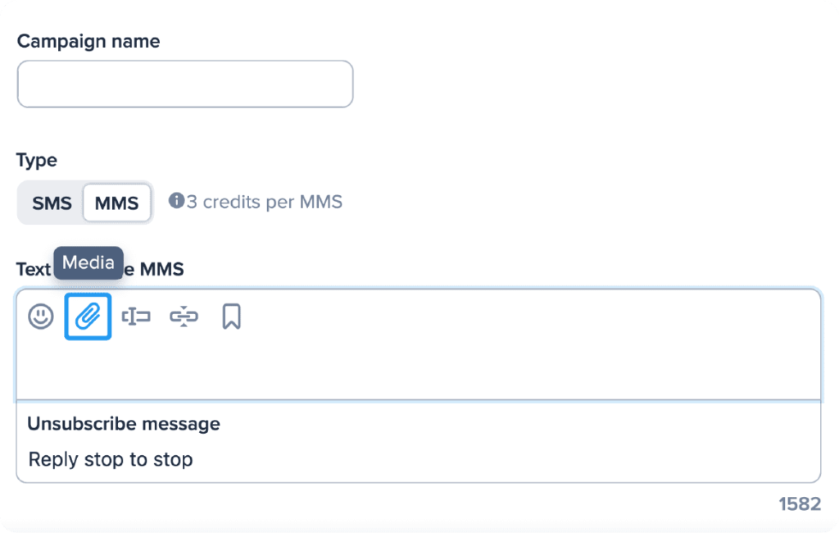Click the Type section label
This screenshot has height=533, width=839.
click(37, 160)
